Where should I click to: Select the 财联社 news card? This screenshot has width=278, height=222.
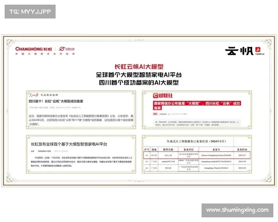(x=197, y=110)
